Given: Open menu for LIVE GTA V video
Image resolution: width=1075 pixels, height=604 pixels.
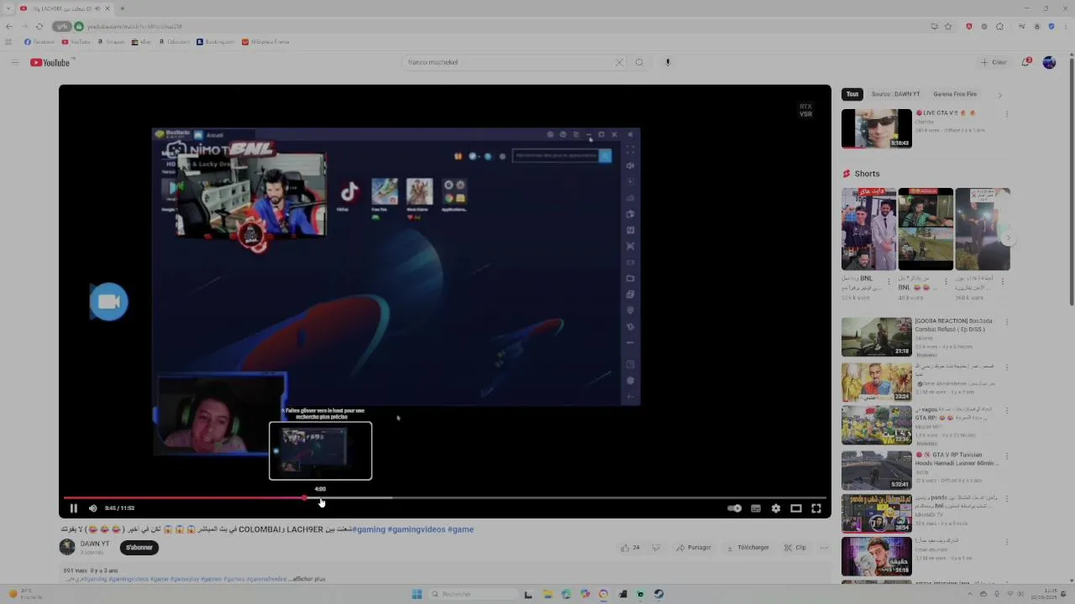Looking at the screenshot, I should click(x=1006, y=114).
